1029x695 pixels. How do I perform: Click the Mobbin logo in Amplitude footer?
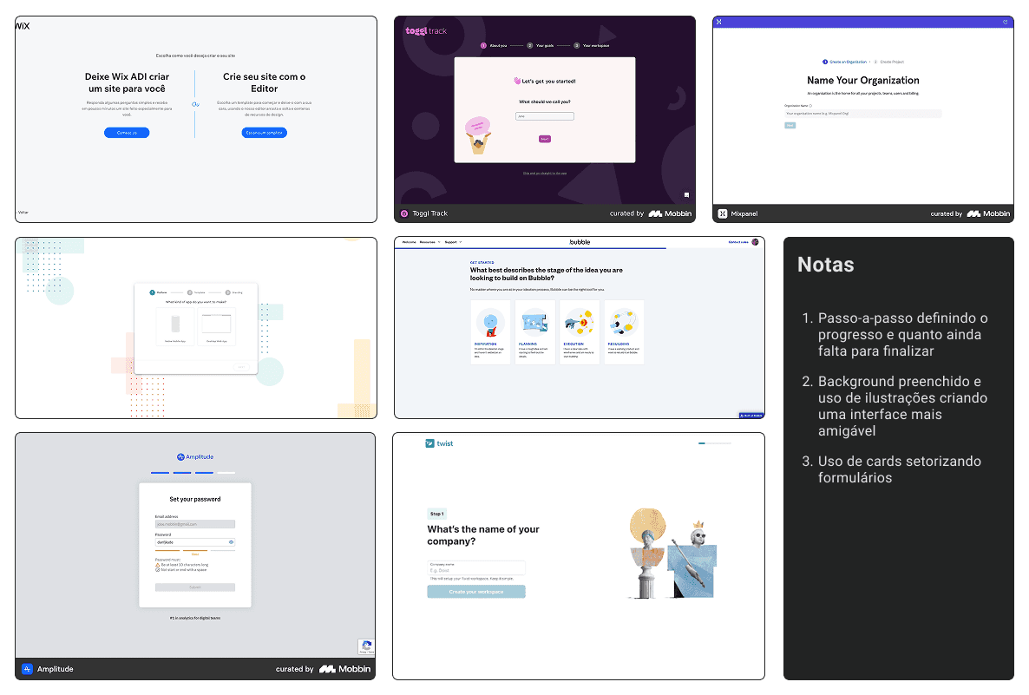[345, 669]
